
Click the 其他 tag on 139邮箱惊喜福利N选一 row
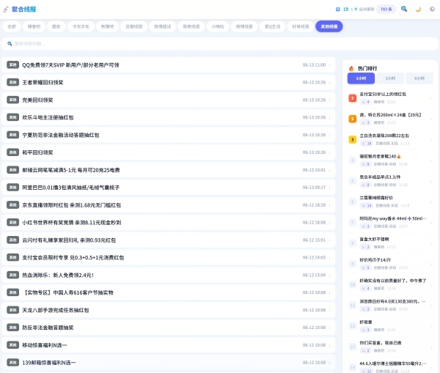12,362
